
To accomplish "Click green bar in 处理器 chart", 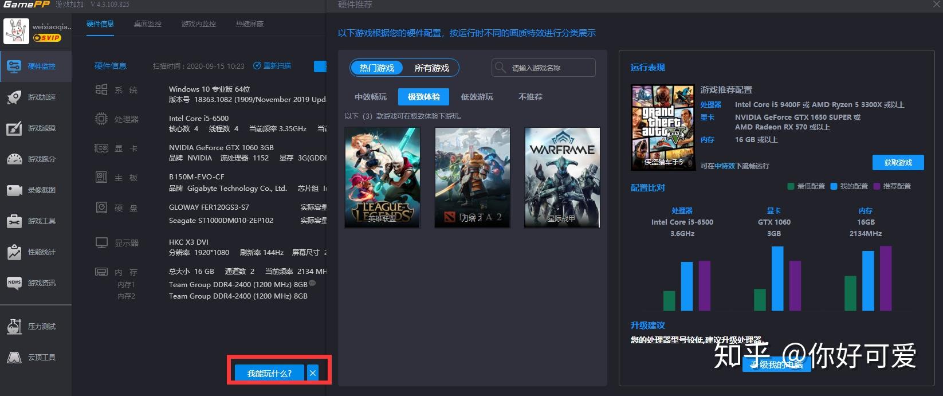I will click(x=669, y=301).
